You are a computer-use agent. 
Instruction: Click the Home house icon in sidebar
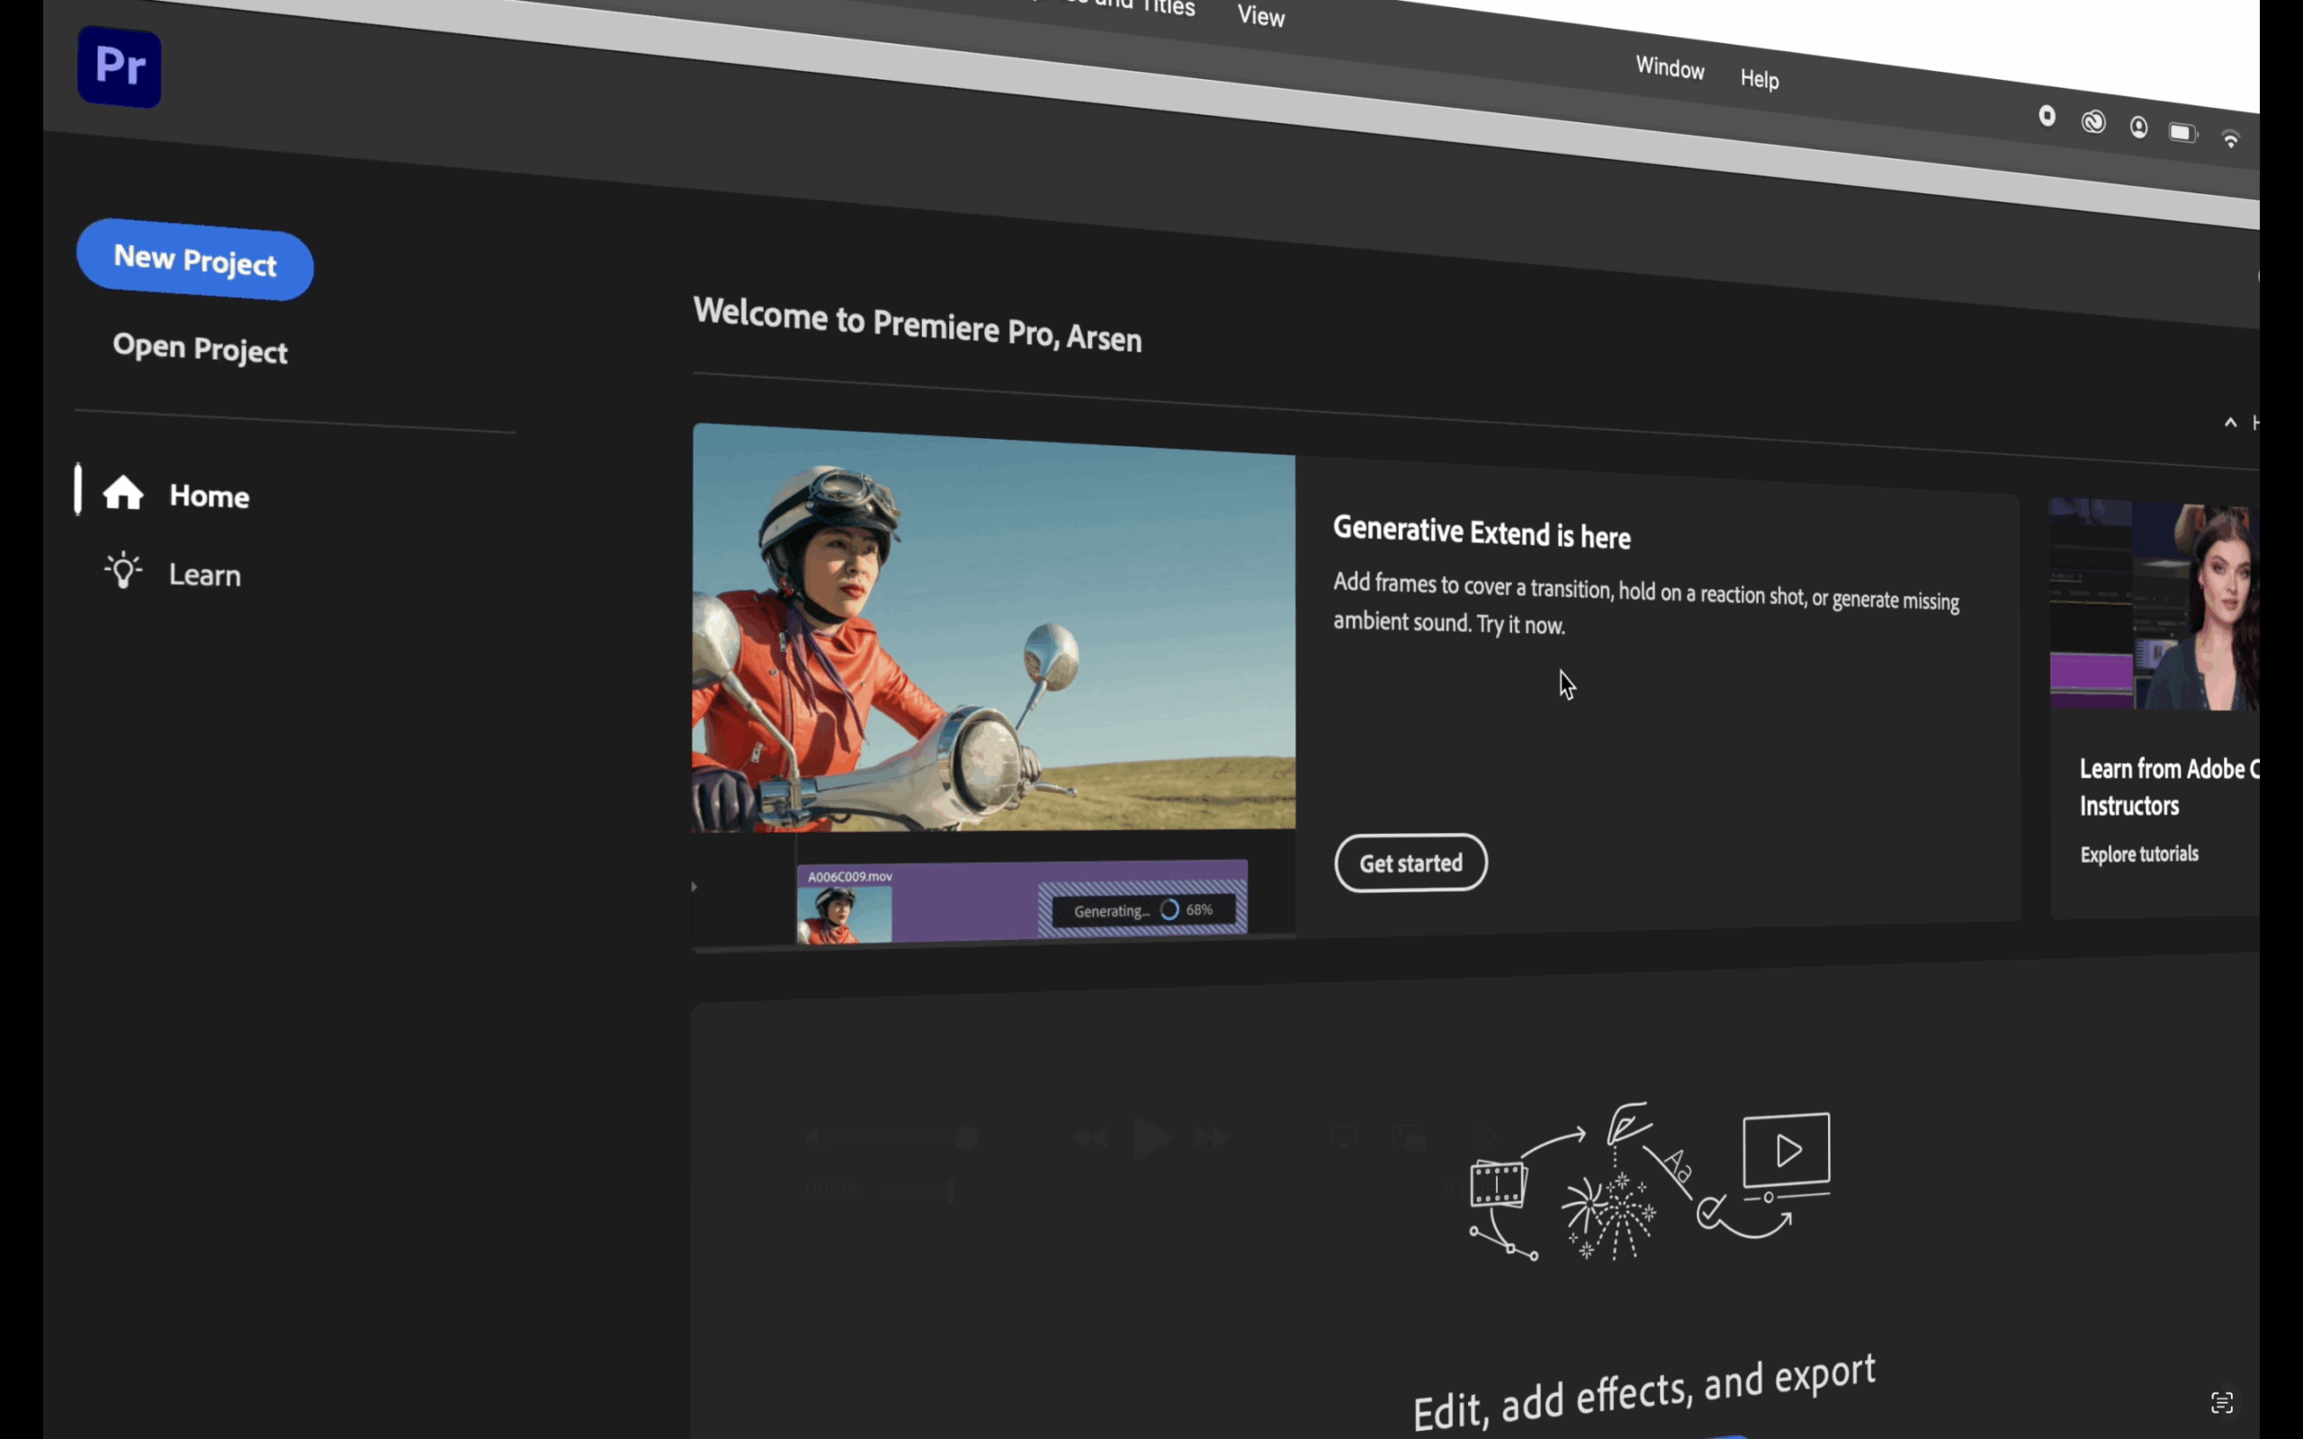122,493
